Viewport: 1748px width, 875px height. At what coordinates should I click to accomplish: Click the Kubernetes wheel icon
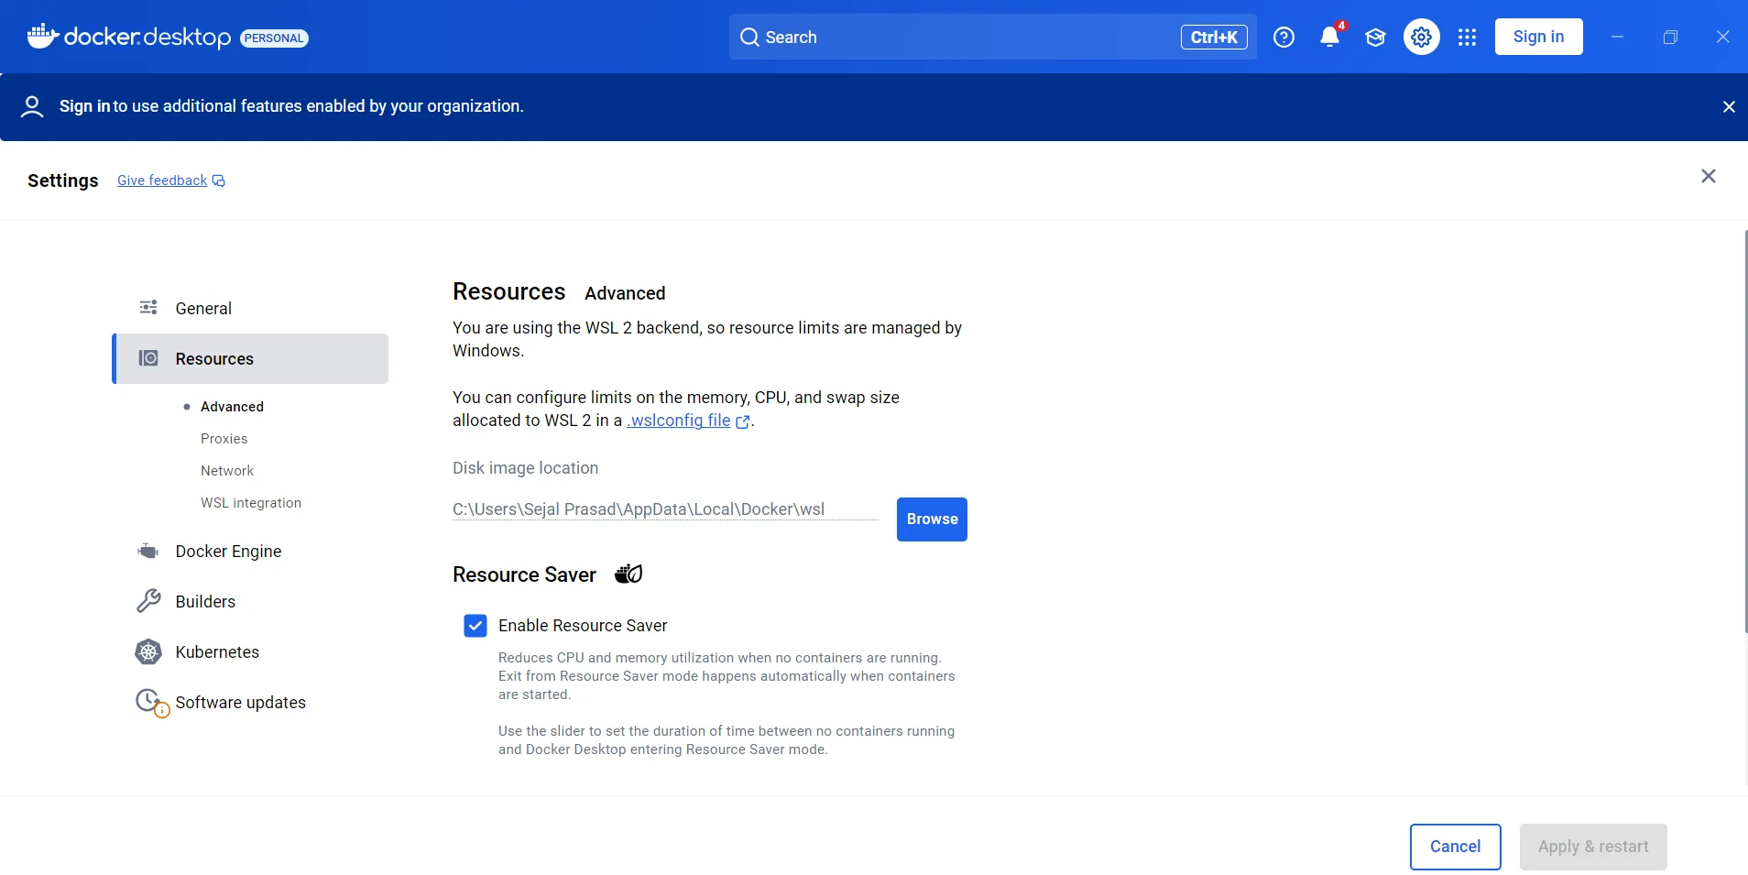pos(148,651)
